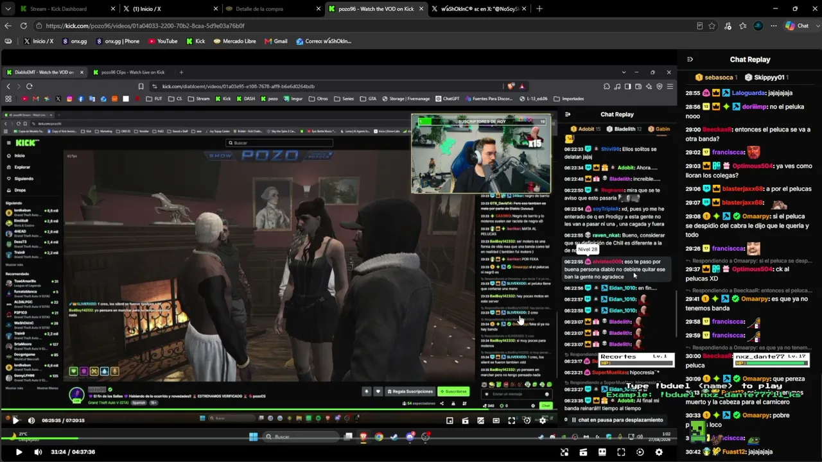822x462 pixels.
Task: Open the VOD player settings gear
Action: [x=659, y=452]
